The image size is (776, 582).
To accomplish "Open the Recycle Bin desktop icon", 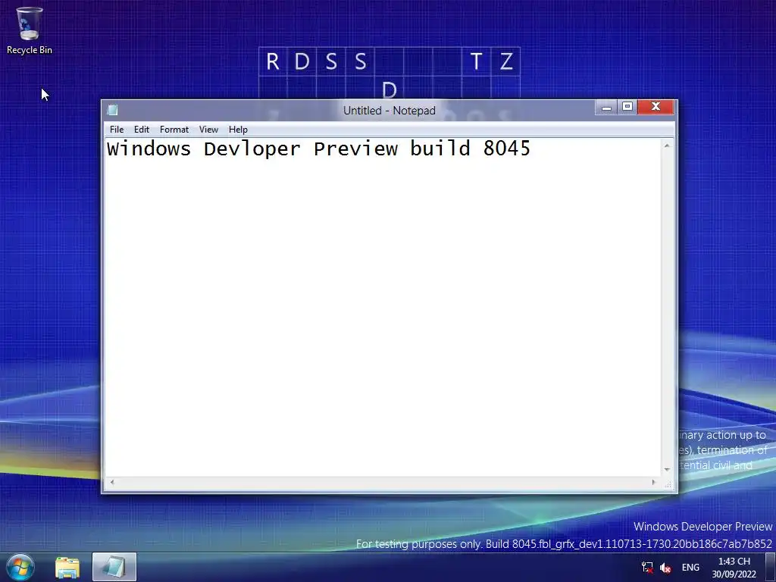I will [30, 30].
